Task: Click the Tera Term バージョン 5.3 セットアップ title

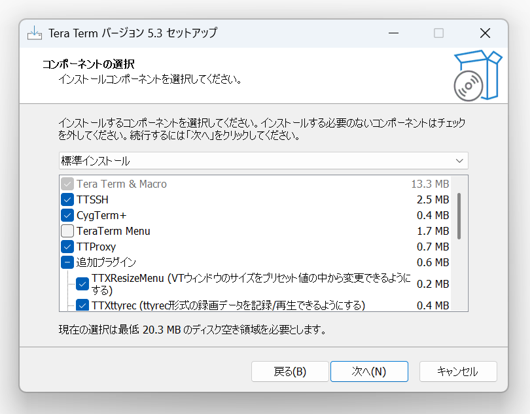Action: point(133,33)
